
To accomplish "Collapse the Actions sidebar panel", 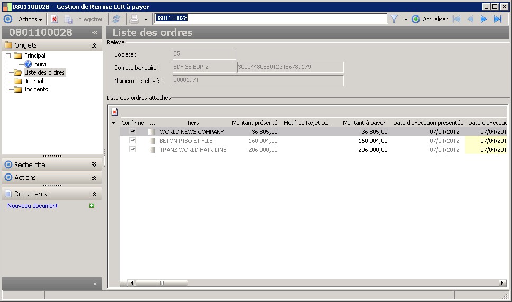I will [x=95, y=178].
